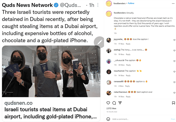Share the post with the paper plane icon
The image size is (176, 122).
pos(120,103)
